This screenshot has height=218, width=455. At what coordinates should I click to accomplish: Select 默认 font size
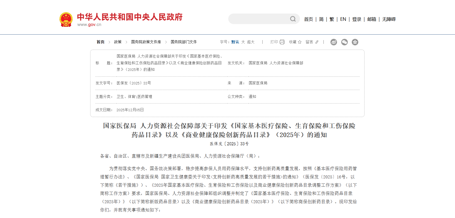[235, 42]
